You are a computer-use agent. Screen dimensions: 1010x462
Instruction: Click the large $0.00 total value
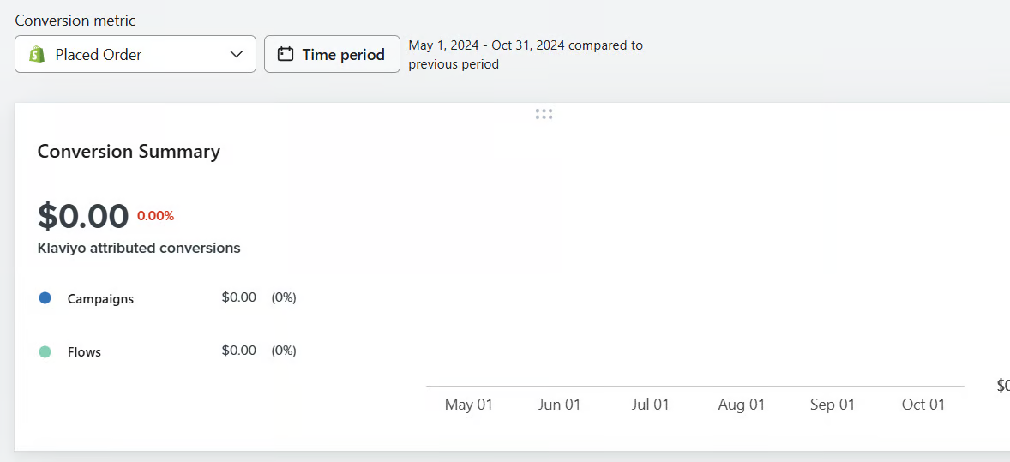pos(83,216)
